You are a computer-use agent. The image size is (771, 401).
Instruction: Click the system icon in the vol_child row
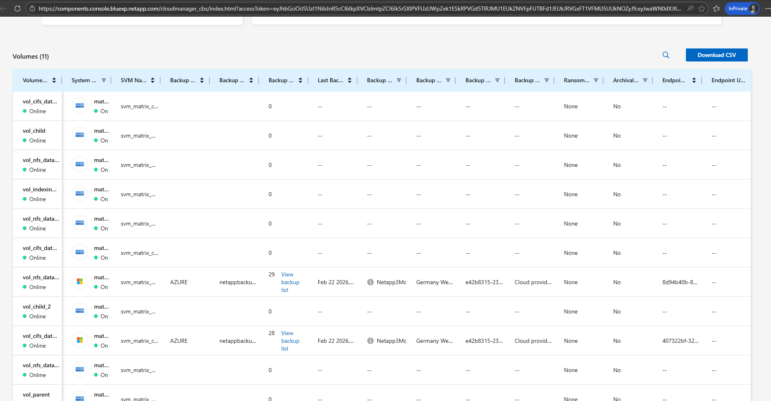coord(80,135)
